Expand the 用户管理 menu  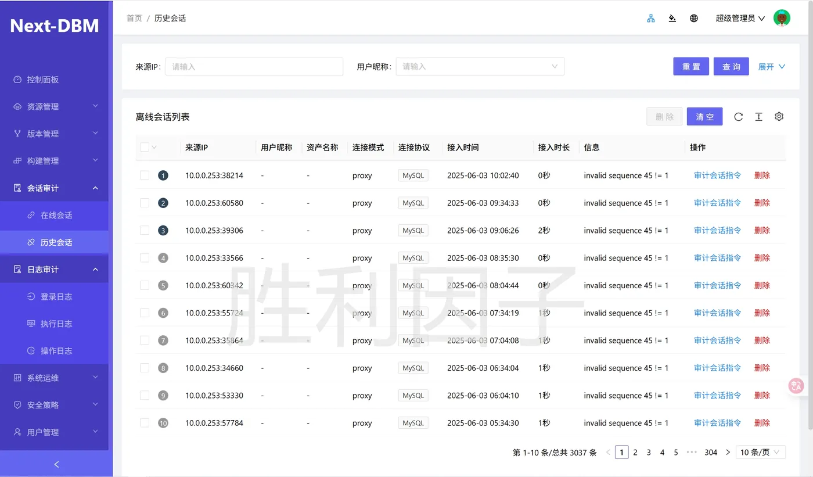coord(54,432)
